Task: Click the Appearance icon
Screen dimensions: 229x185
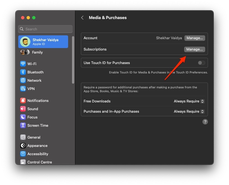Action: [23, 146]
